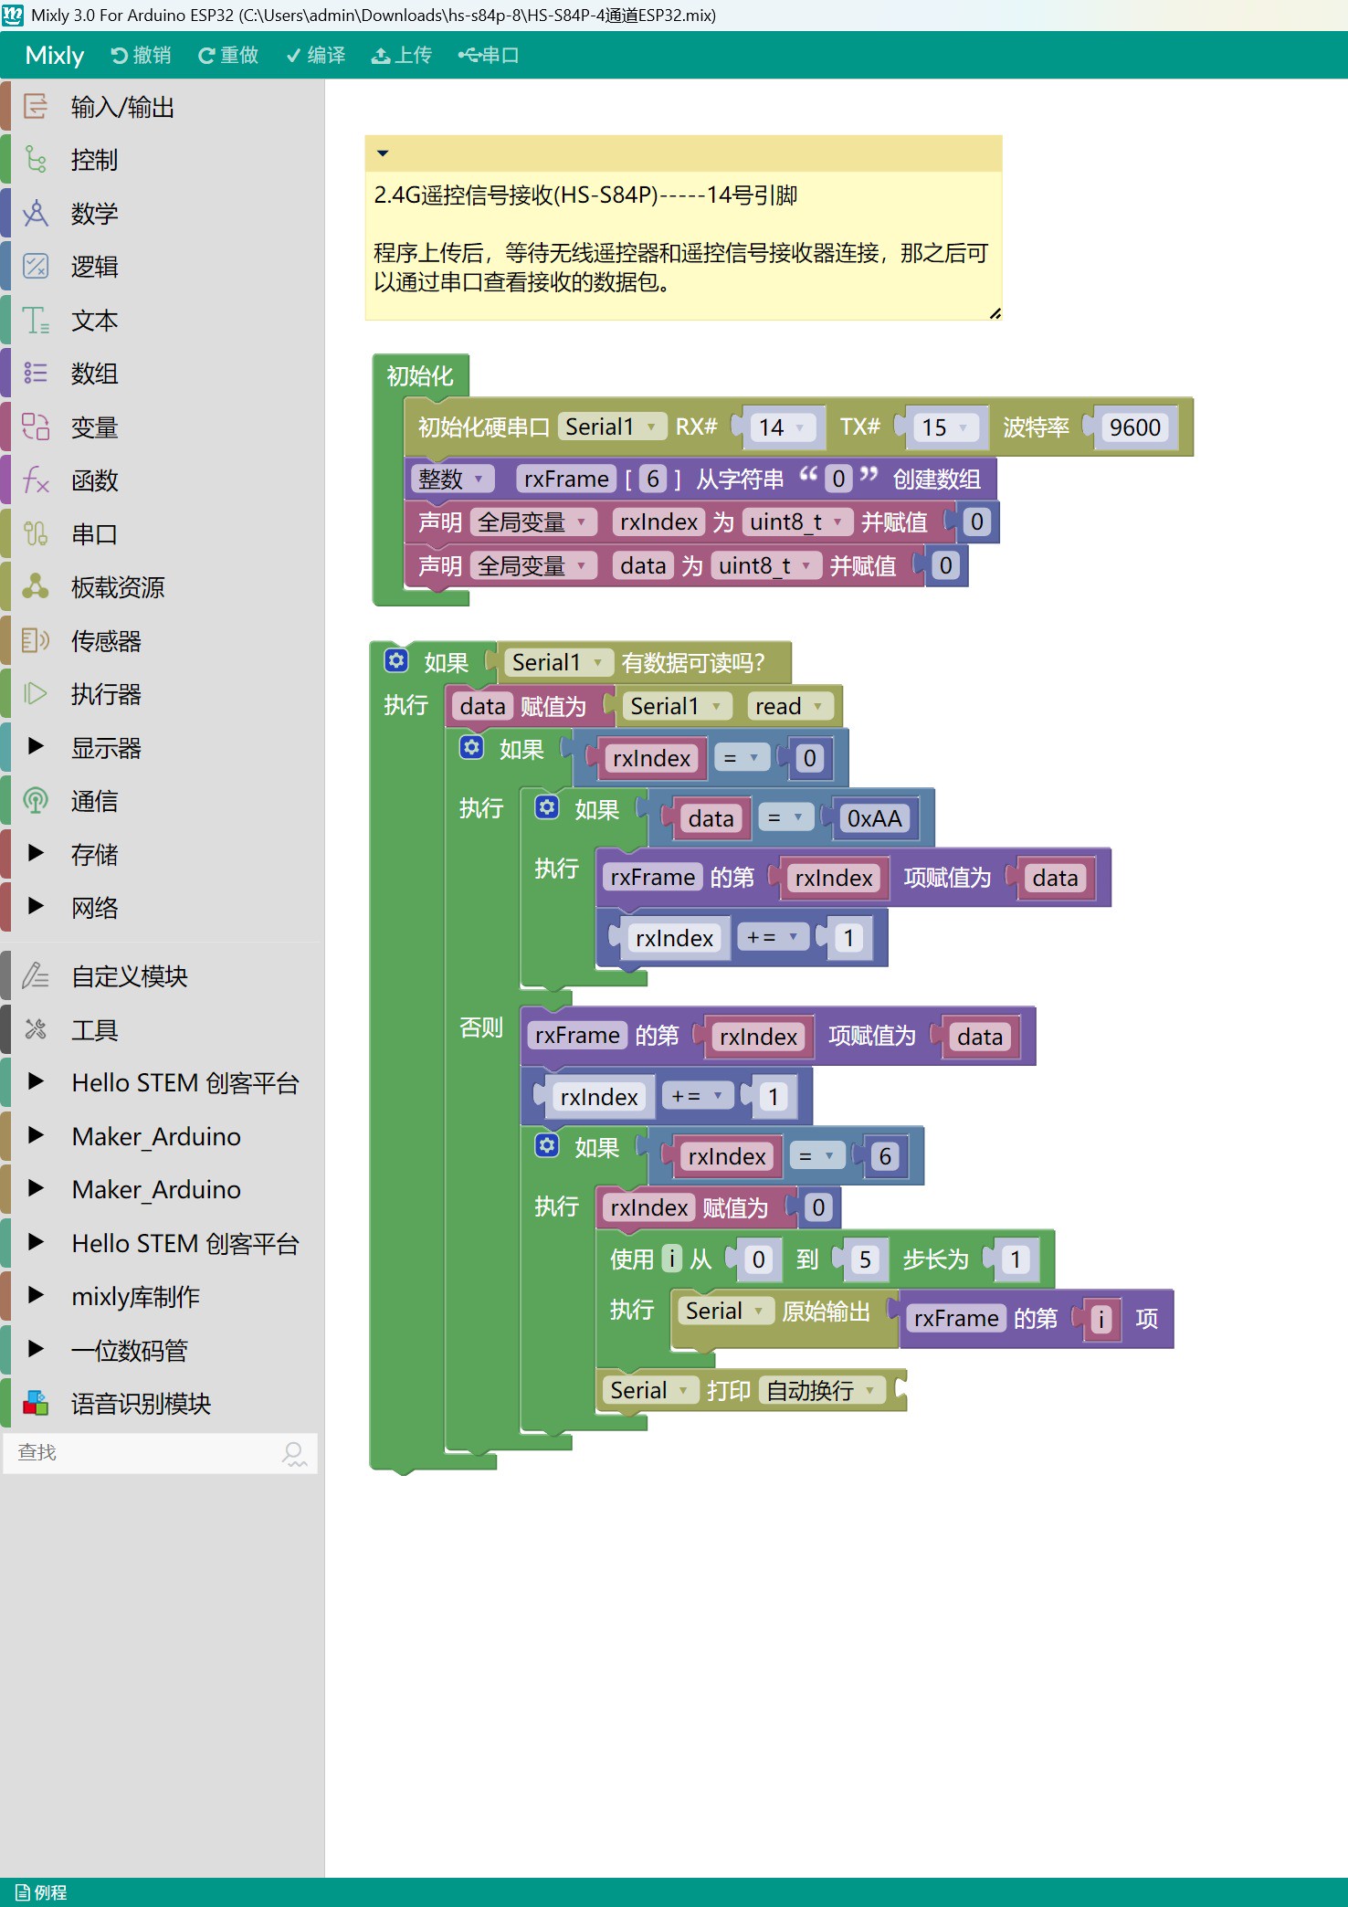This screenshot has height=1907, width=1348.
Task: Click the 板载资源 icon
Action: coord(36,587)
